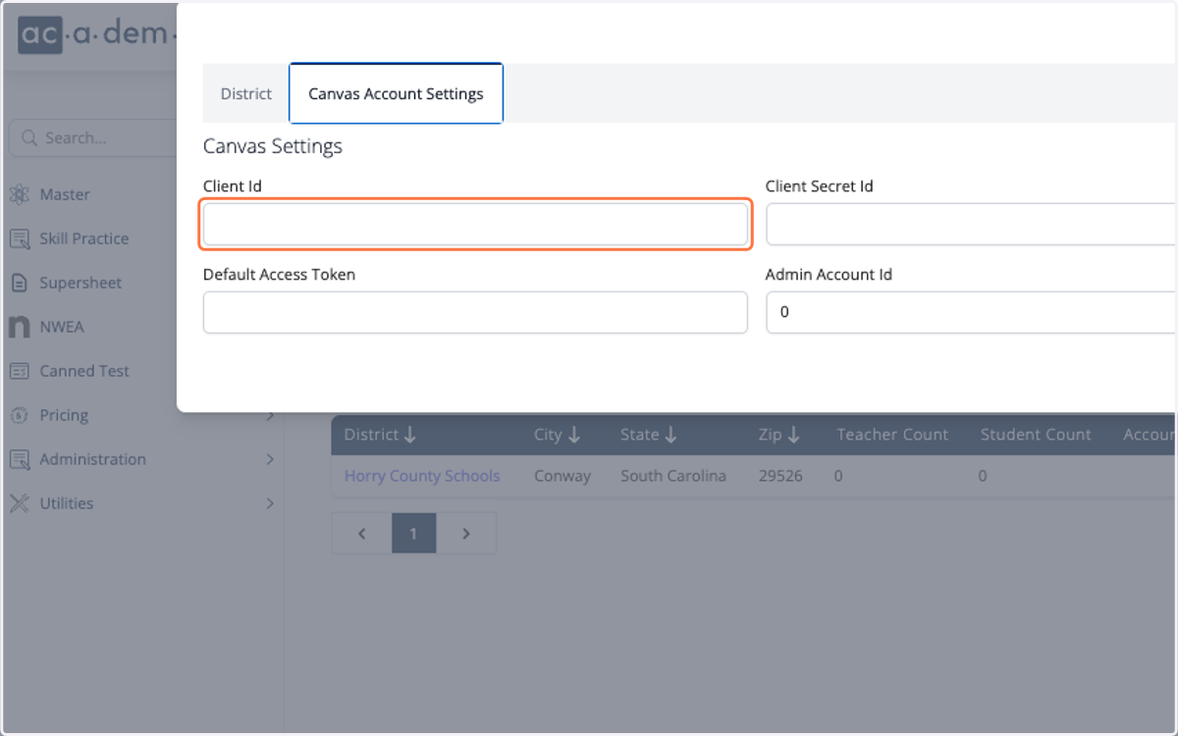
Task: Click the Skill Practice sidebar icon
Action: [20, 238]
